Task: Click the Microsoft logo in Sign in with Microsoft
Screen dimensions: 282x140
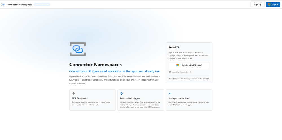Action: 178,65
